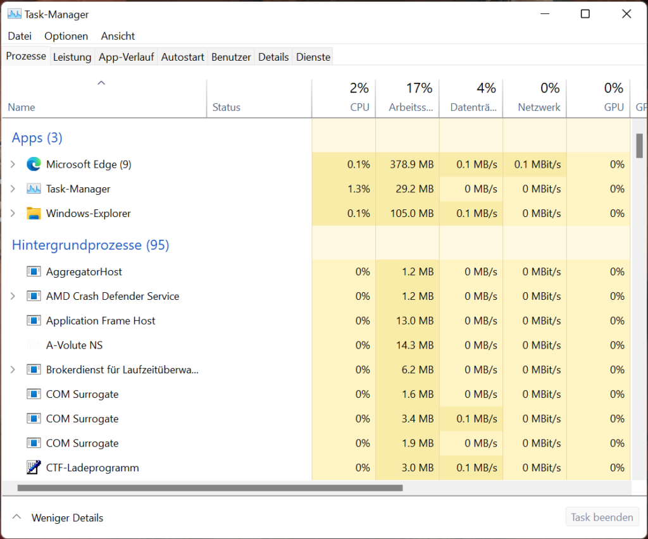Sort by the Name column header
The image size is (648, 539).
tap(104, 98)
